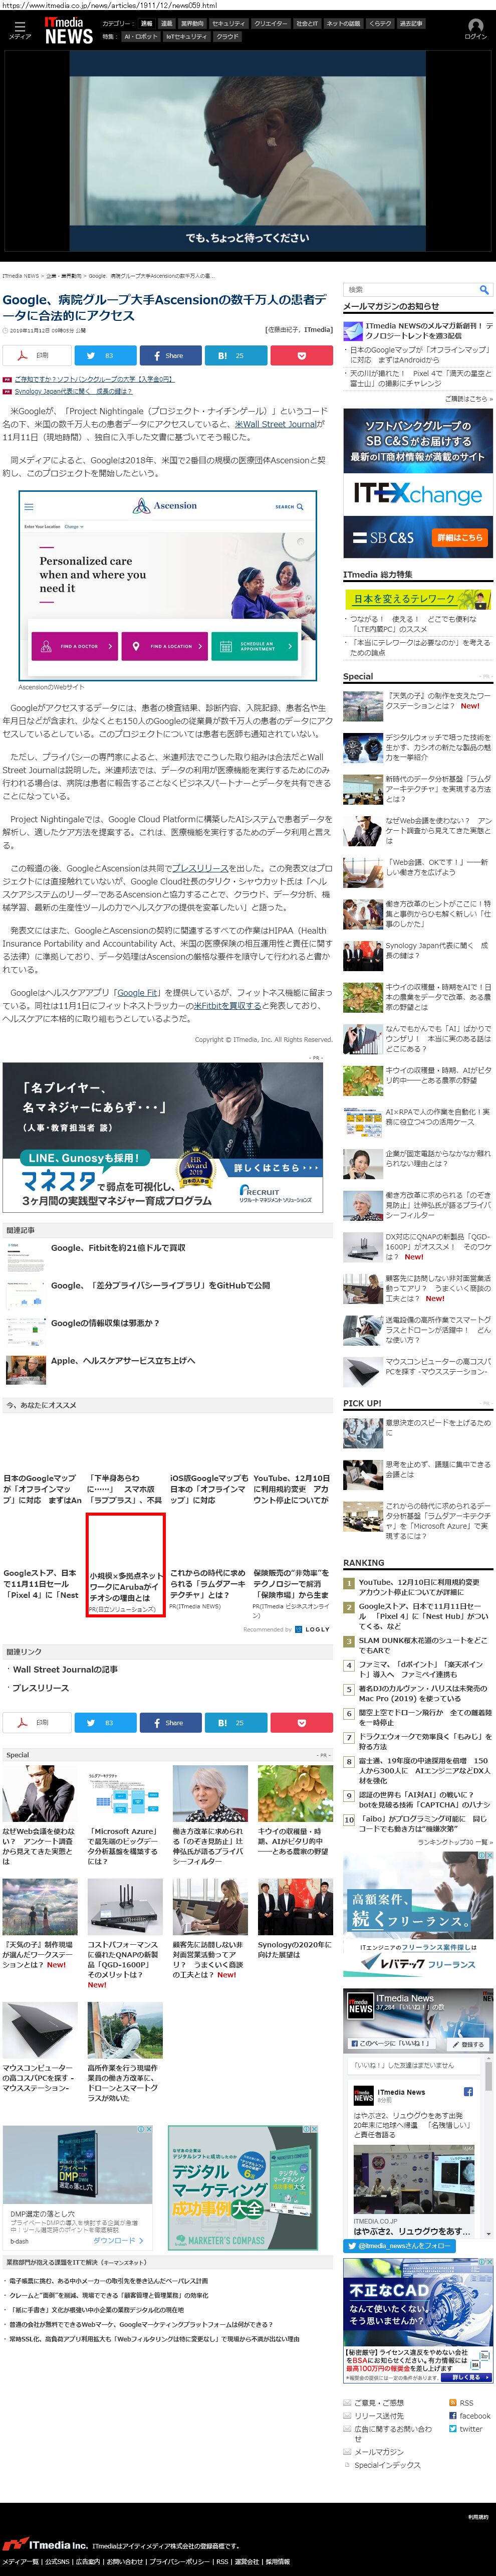Select the 過去記事 category tab
The image size is (496, 2576).
click(411, 23)
